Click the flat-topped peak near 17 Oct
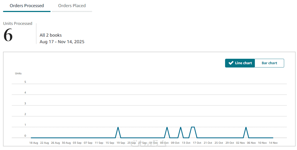This screenshot has height=150, width=297. pyautogui.click(x=193, y=127)
